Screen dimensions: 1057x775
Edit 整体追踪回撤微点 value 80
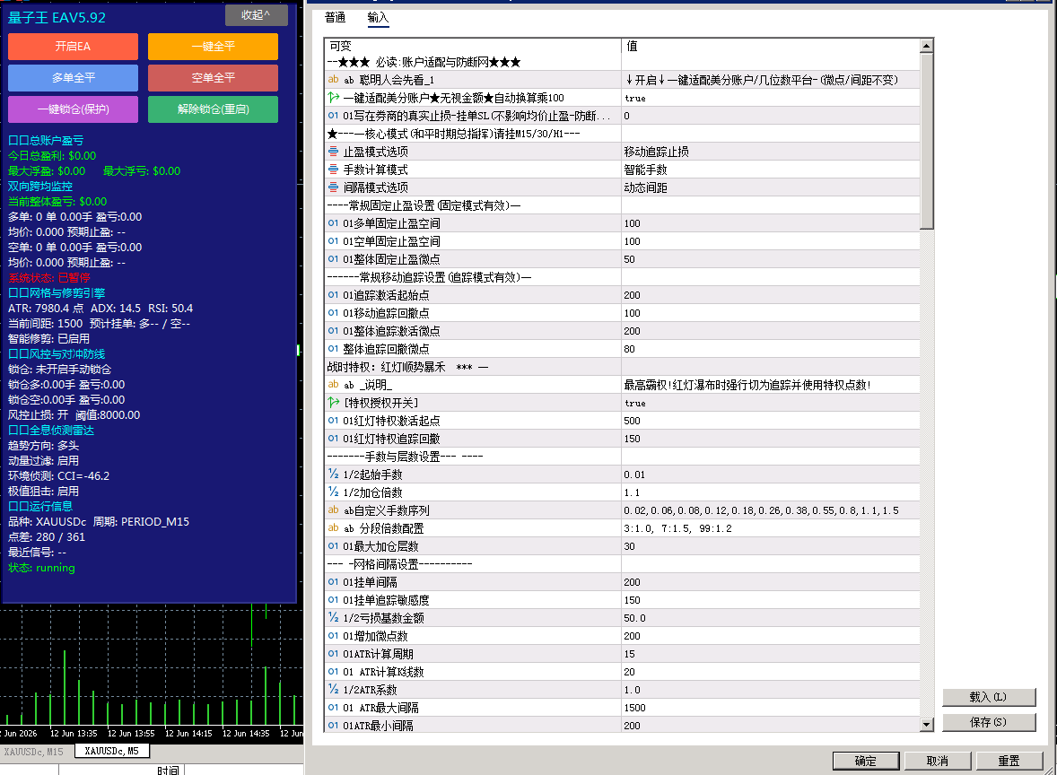(771, 348)
